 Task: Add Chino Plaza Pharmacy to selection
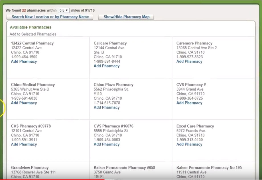point(107,108)
